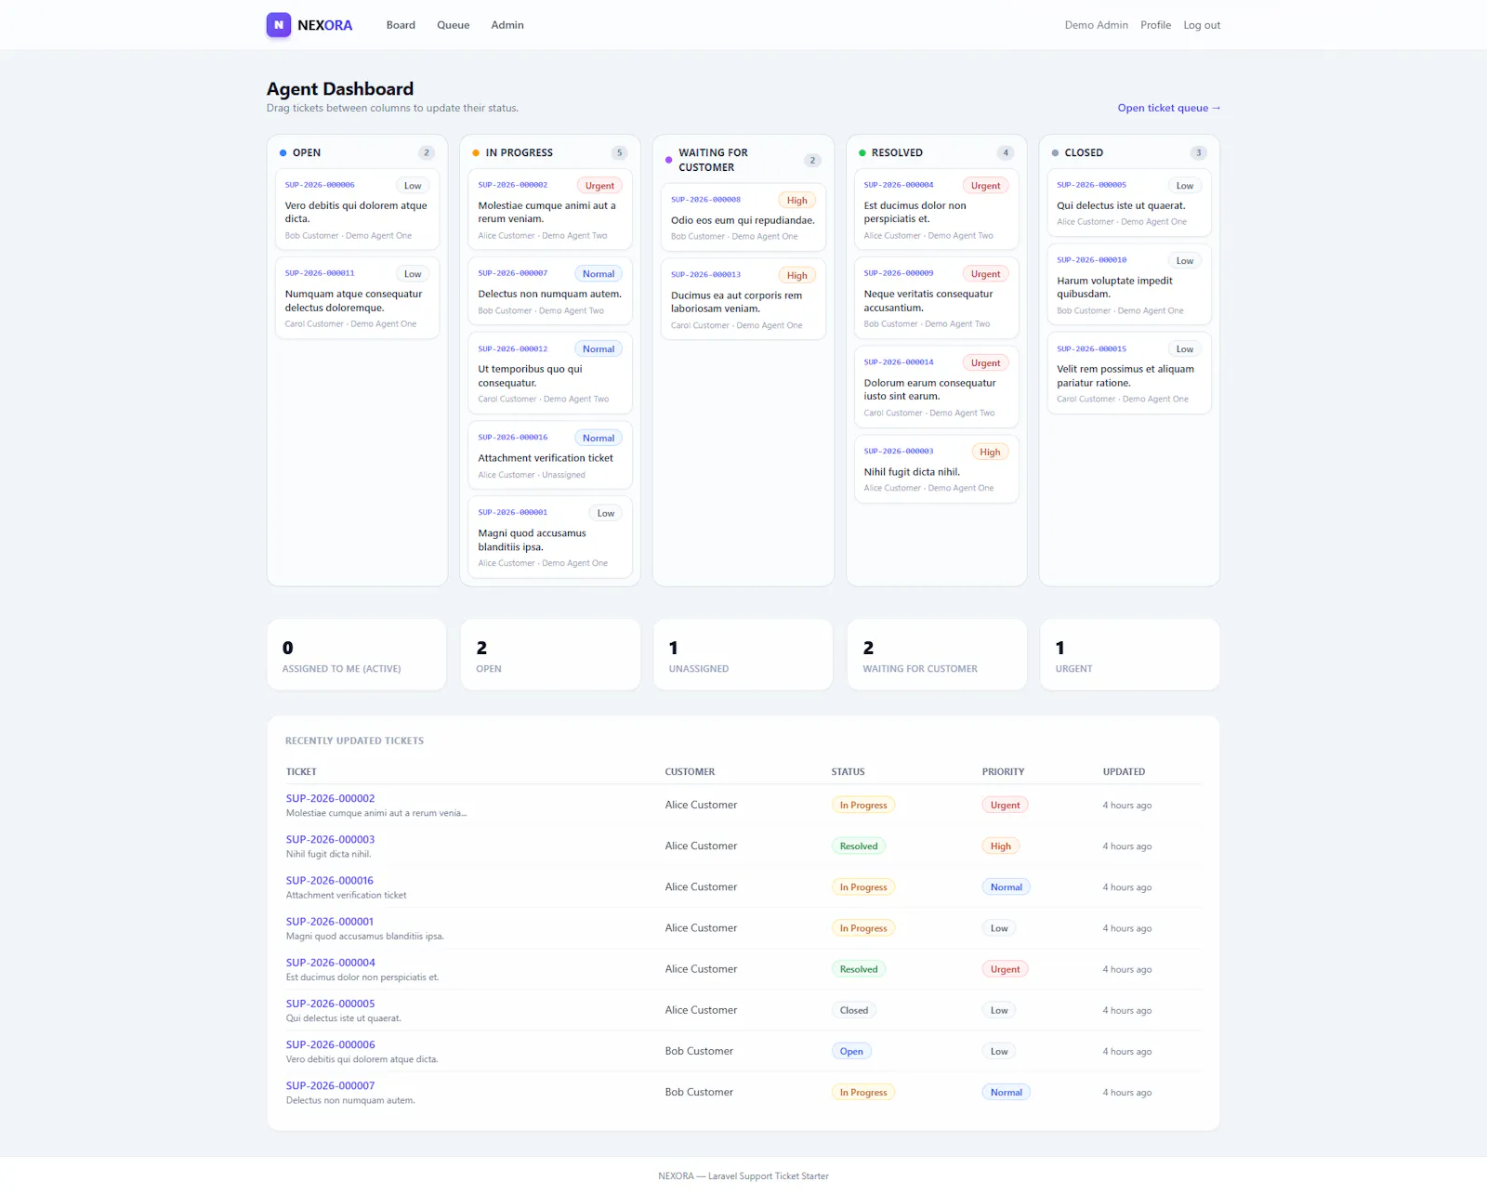The height and width of the screenshot is (1194, 1487).
Task: Select card SUP-2026-000008 in Waiting for Customer
Action: click(x=743, y=217)
